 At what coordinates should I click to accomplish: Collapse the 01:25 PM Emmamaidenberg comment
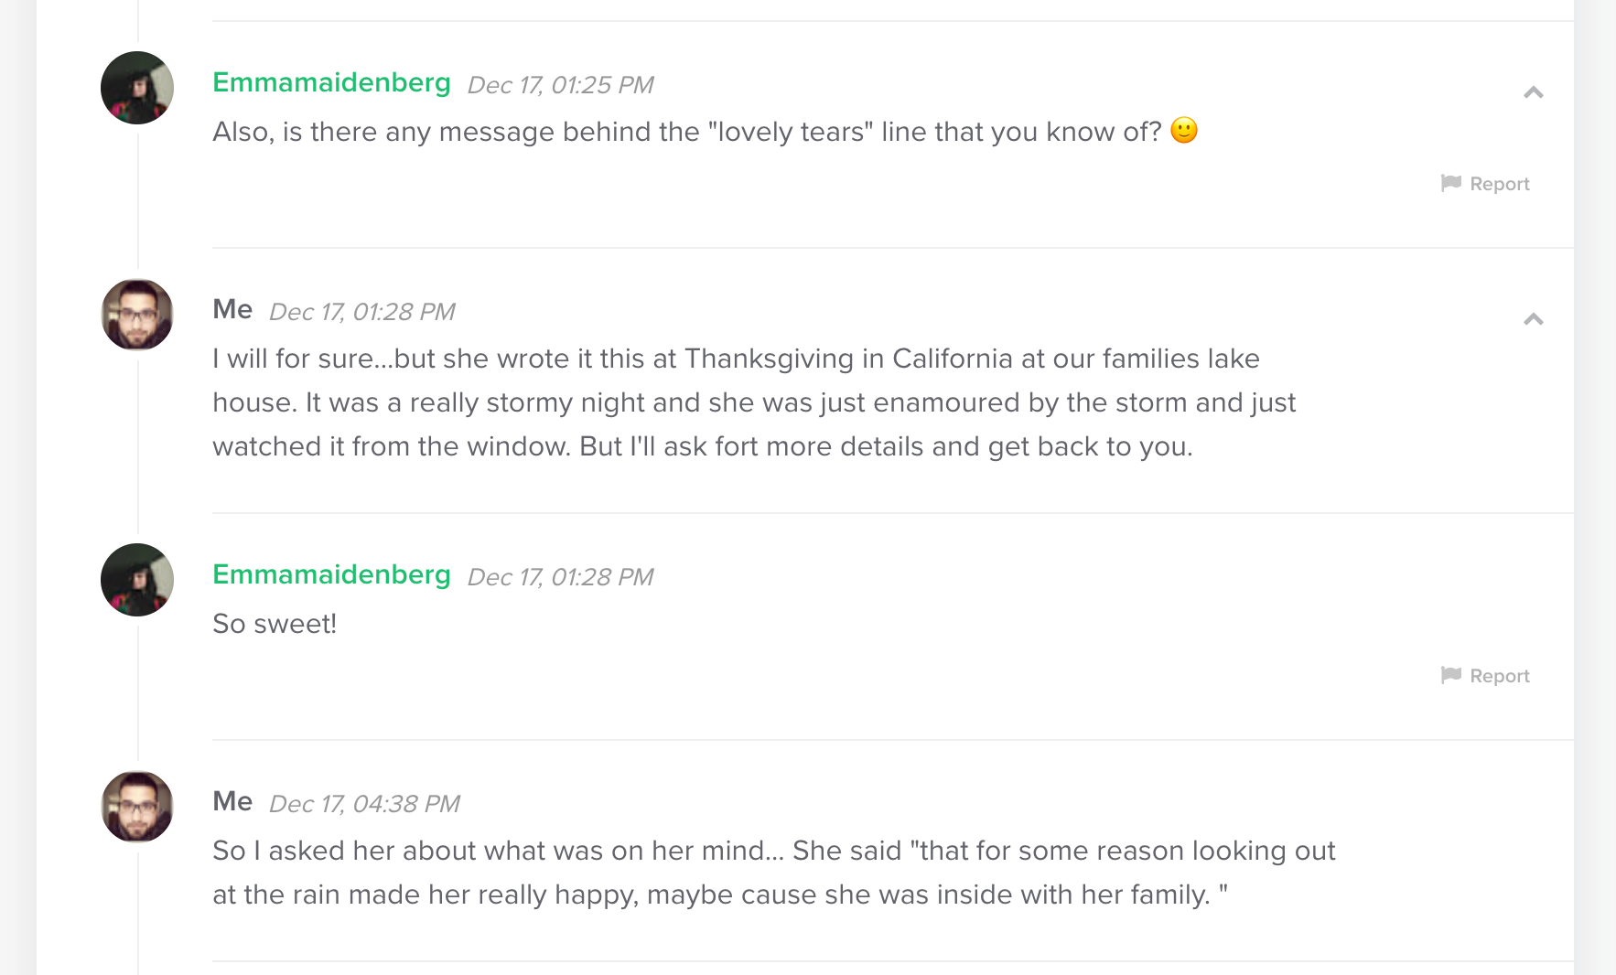(1534, 92)
